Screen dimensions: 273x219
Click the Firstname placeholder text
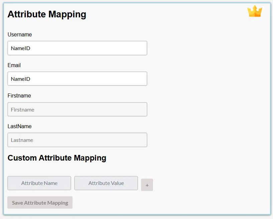pyautogui.click(x=22, y=110)
